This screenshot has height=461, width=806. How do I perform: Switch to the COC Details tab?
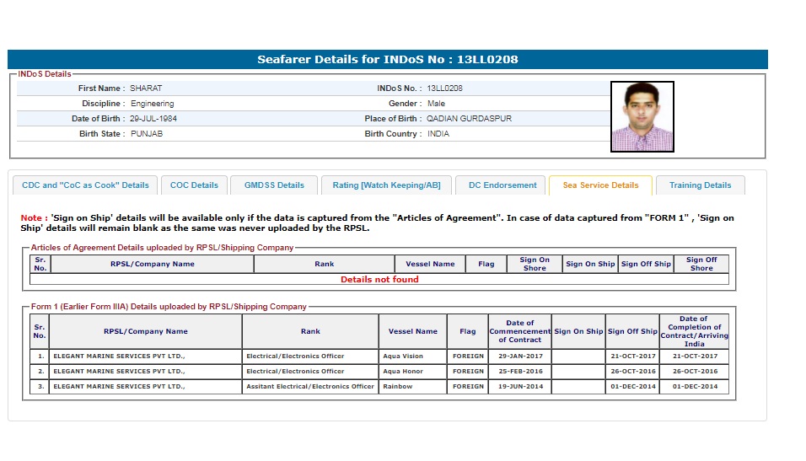click(x=194, y=185)
